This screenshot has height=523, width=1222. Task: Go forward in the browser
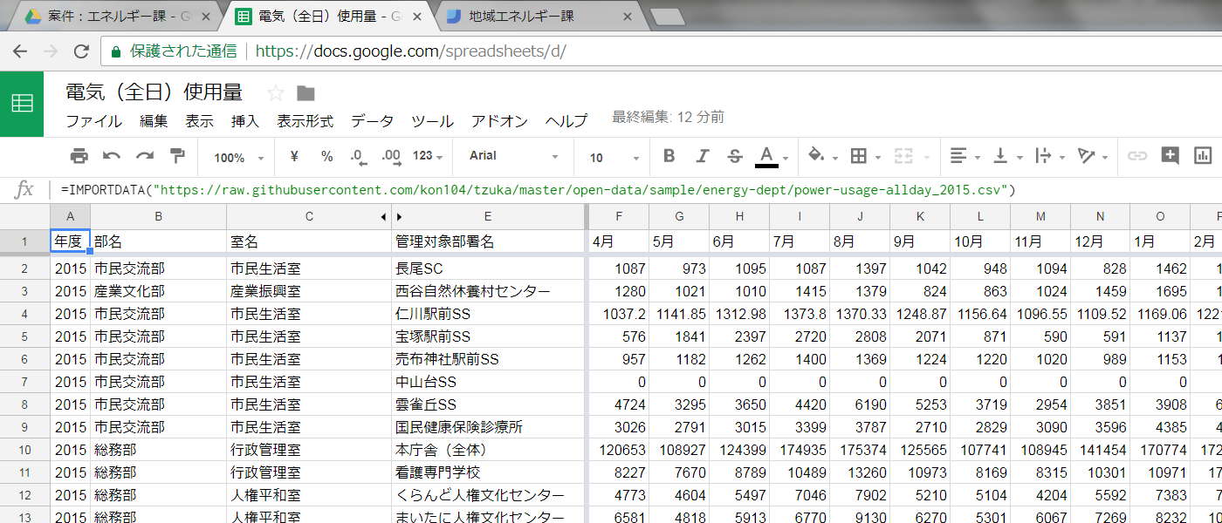click(51, 51)
